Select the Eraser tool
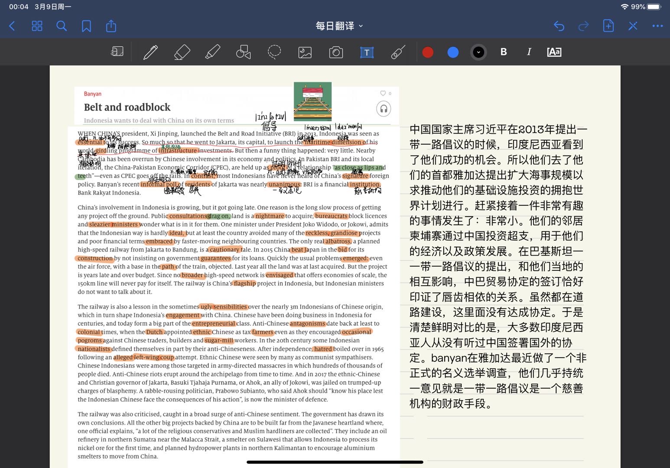This screenshot has width=670, height=468. [182, 52]
